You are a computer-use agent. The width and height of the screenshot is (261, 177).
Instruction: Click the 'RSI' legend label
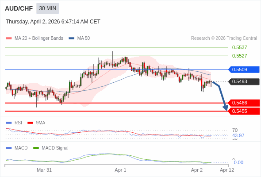(18, 123)
